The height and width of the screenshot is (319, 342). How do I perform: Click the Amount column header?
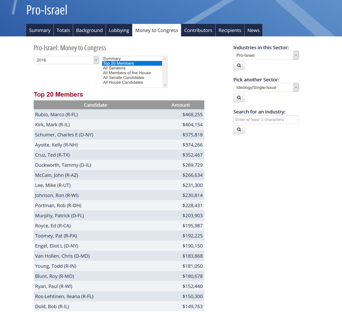tap(181, 105)
